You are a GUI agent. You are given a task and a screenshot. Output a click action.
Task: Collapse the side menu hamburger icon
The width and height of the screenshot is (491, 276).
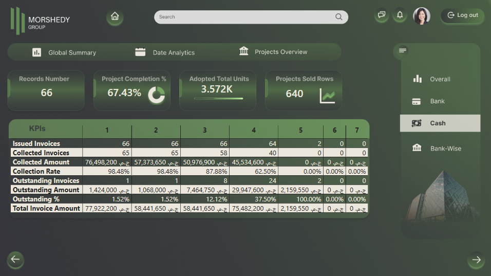coord(403,50)
